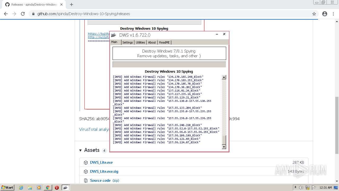Open the Utilities tab in DWS
This screenshot has width=339, height=191.
pos(140,42)
